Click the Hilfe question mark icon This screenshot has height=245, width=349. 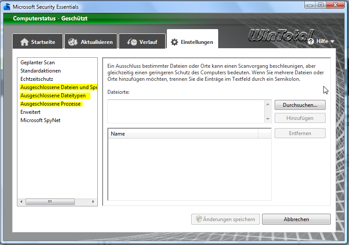(311, 41)
